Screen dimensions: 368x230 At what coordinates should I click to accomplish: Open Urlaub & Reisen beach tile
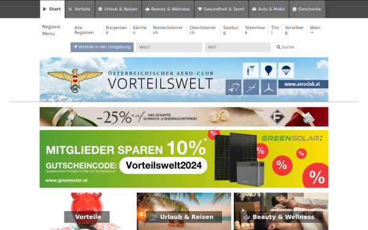pyautogui.click(x=184, y=211)
